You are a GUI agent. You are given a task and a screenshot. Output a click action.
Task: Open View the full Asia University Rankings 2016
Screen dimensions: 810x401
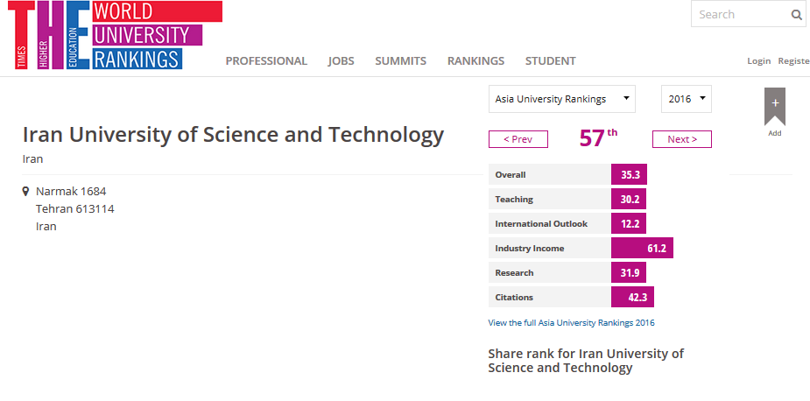pyautogui.click(x=571, y=323)
